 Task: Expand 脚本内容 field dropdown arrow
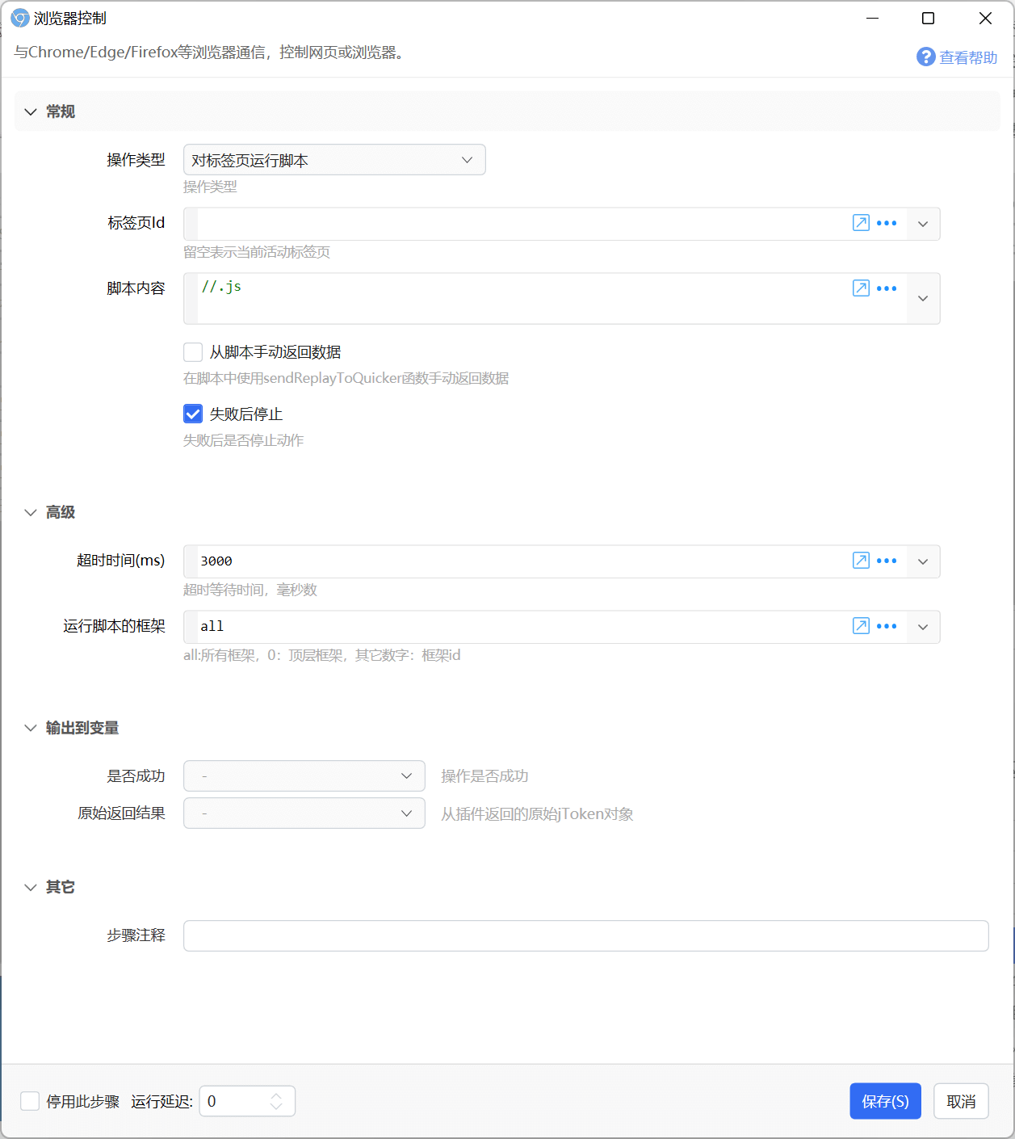tap(923, 298)
